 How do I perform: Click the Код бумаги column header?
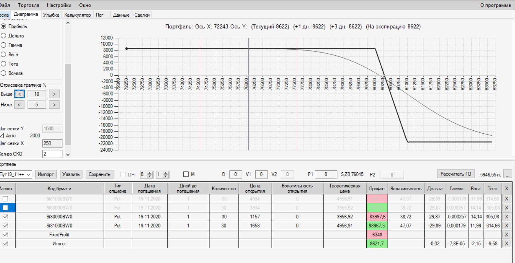coord(59,189)
